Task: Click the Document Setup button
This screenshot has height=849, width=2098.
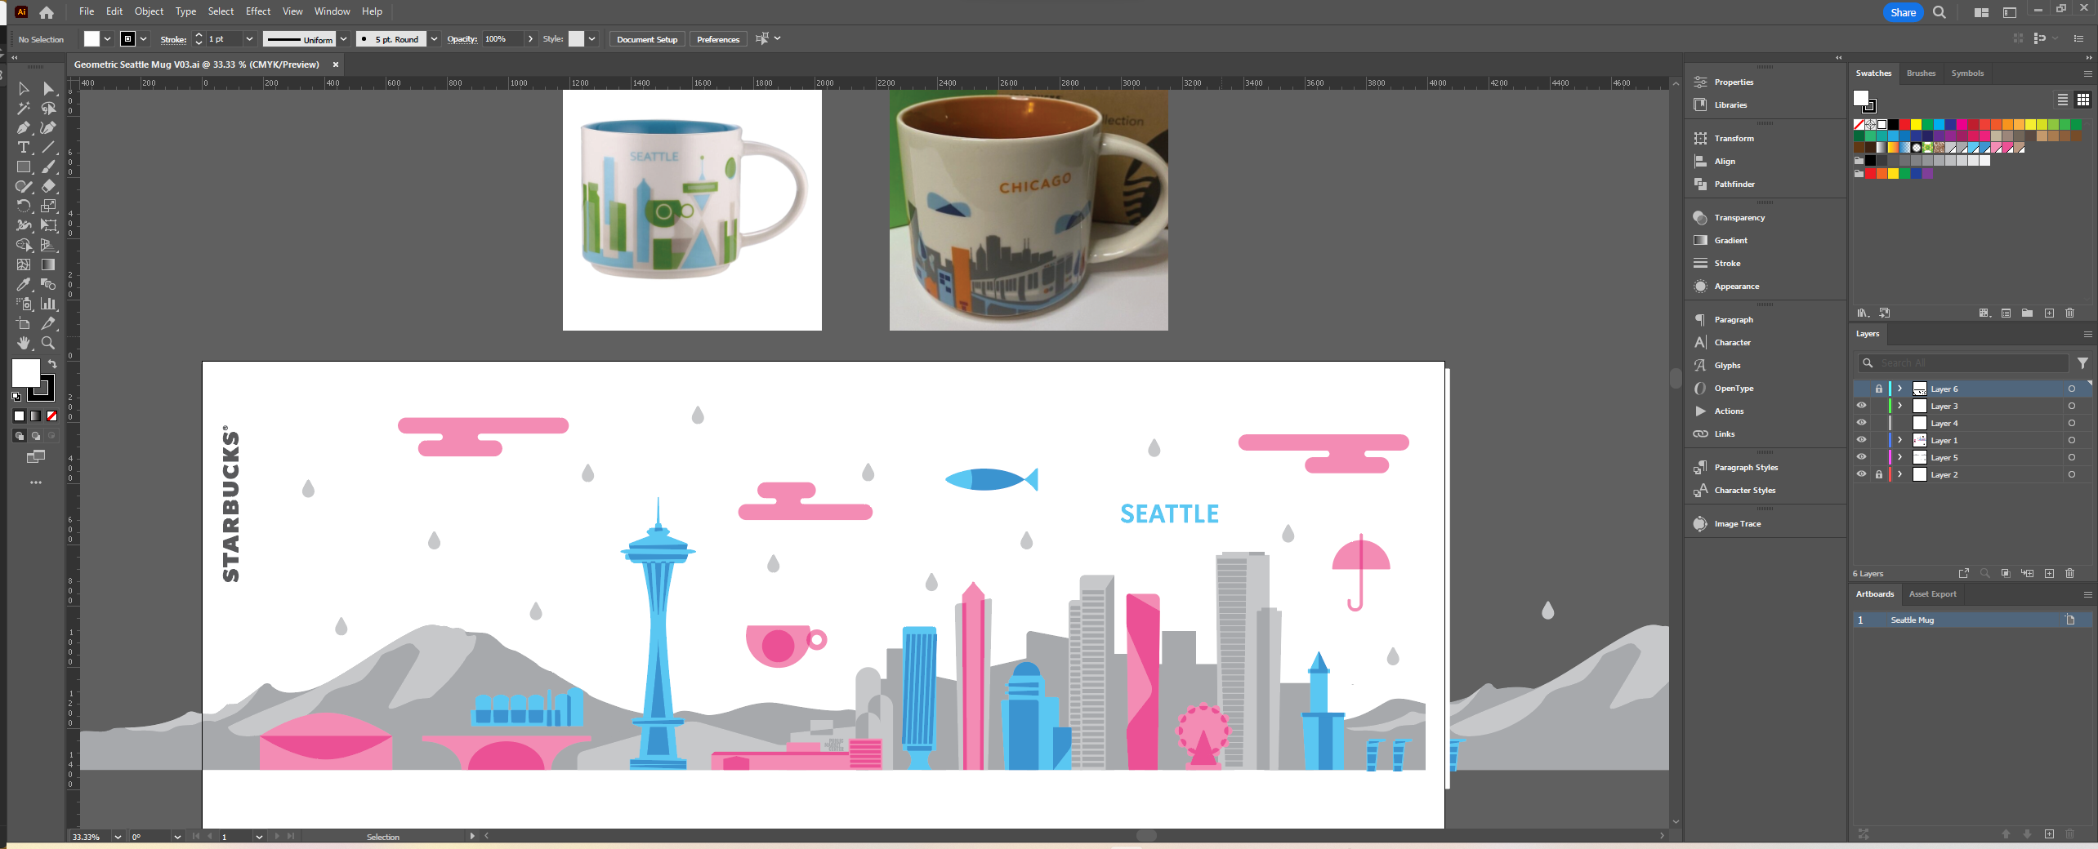Action: pyautogui.click(x=646, y=39)
